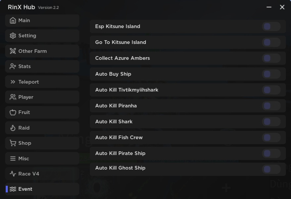Click the apple icon beside Fruit
Viewport: 291px width, 199px height.
13,112
